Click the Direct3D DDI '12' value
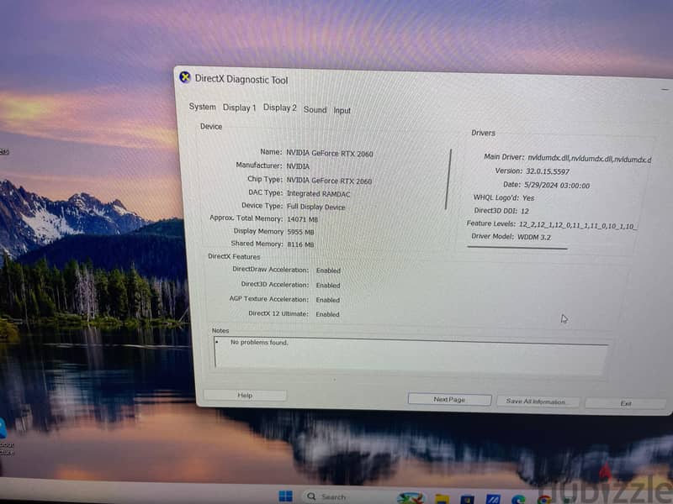The image size is (673, 504). point(524,211)
